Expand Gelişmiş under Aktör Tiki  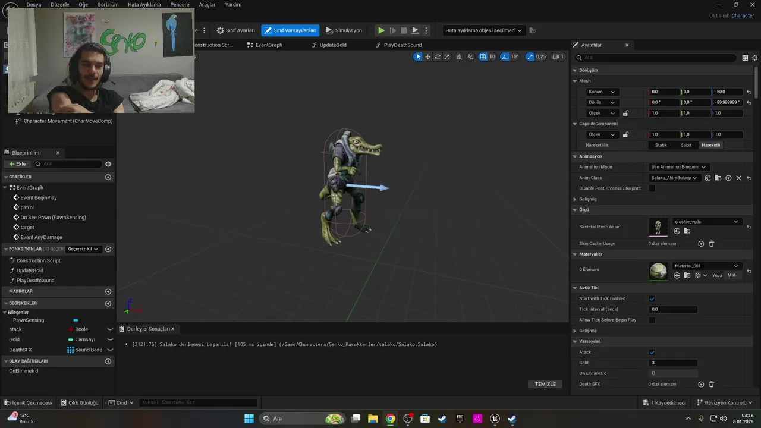coord(575,331)
